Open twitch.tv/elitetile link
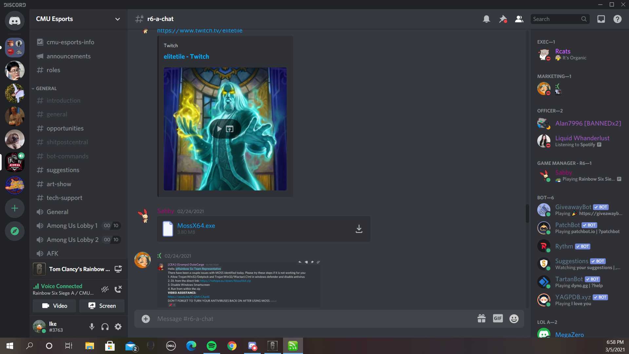 tap(200, 30)
